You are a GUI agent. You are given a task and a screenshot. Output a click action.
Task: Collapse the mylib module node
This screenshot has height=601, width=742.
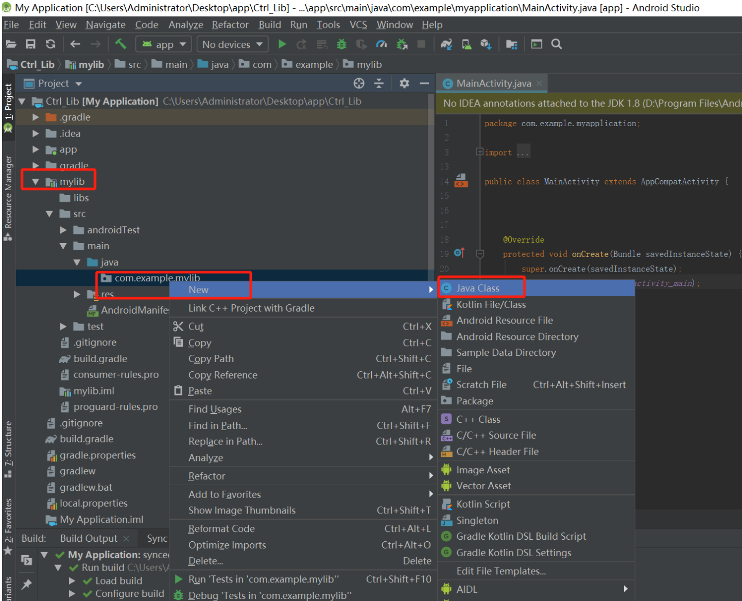[x=36, y=182]
